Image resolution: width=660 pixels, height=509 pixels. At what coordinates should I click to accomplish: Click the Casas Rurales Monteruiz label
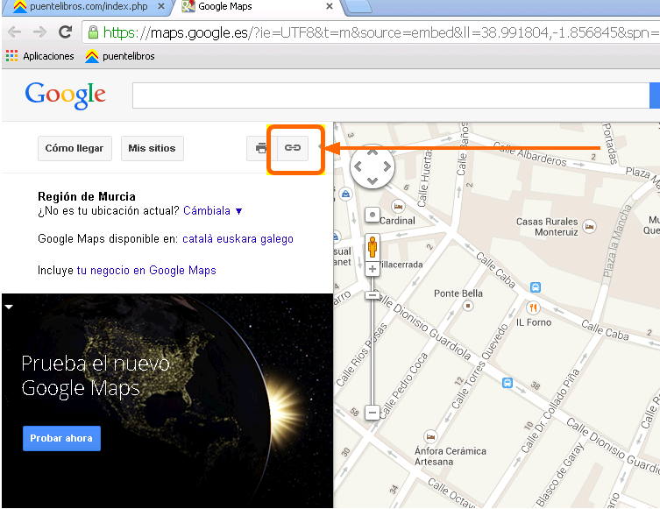tap(547, 227)
